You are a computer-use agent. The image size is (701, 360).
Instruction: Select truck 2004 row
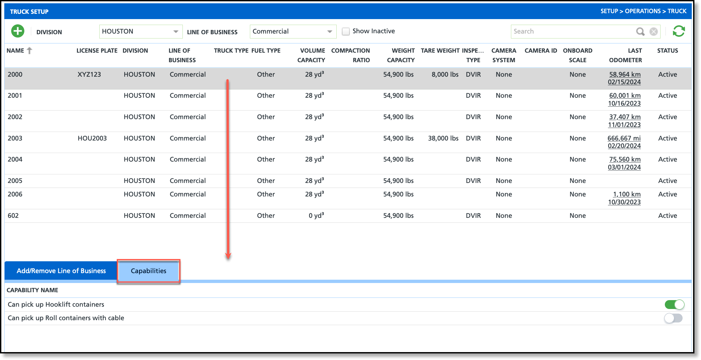click(x=15, y=159)
